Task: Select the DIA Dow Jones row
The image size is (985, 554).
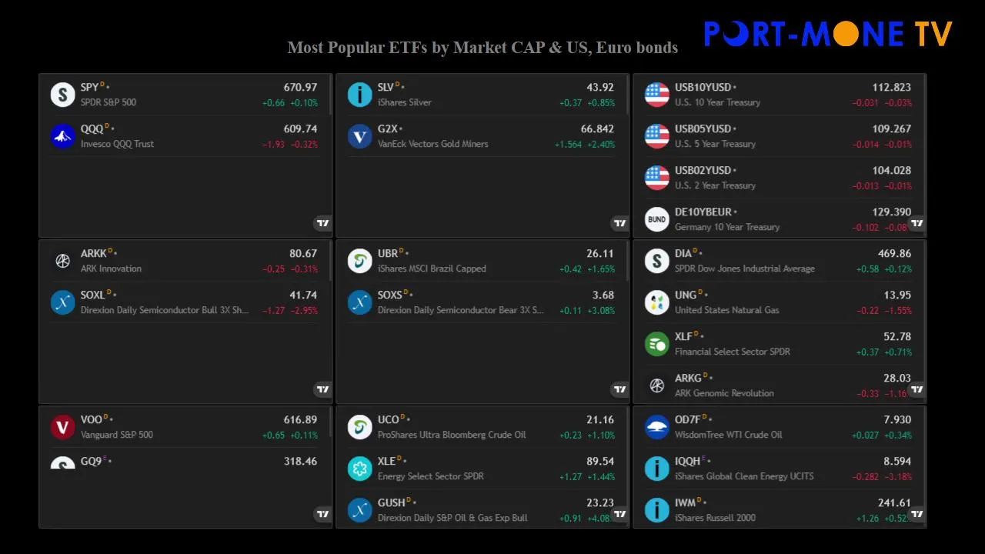Action: pyautogui.click(x=777, y=261)
